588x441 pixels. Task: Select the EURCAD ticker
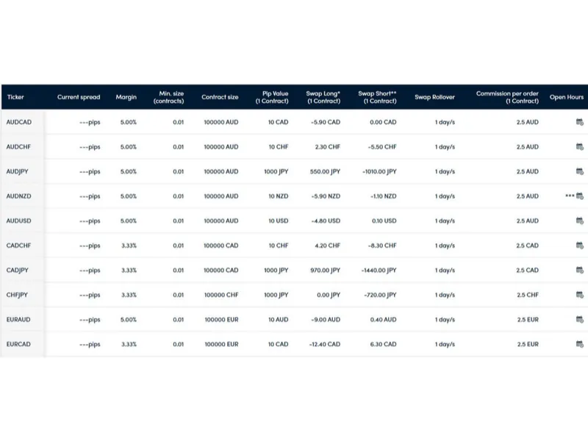click(x=18, y=344)
